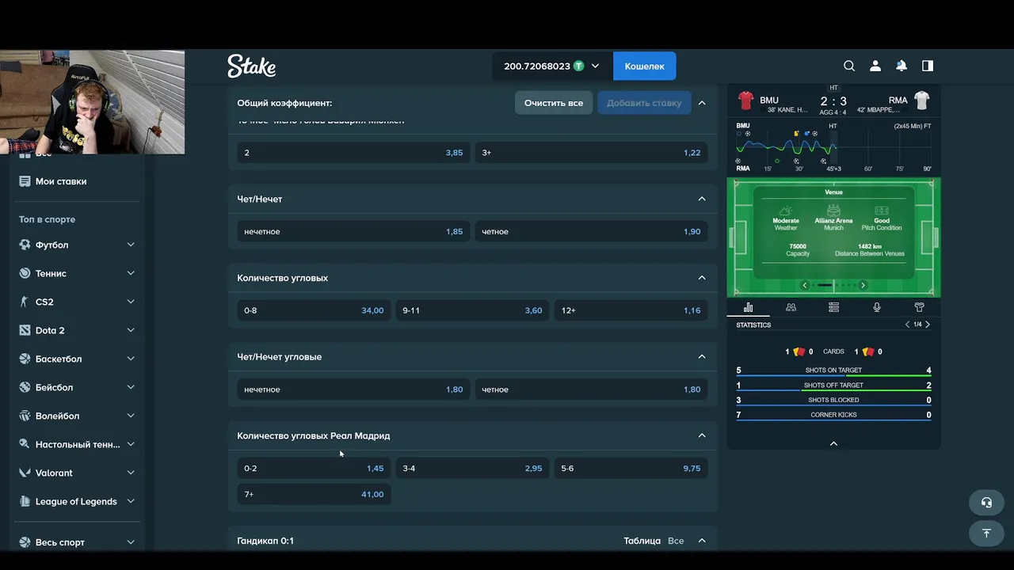Open the standings table icon tab
Screen dimensions: 1014x570
click(x=834, y=307)
